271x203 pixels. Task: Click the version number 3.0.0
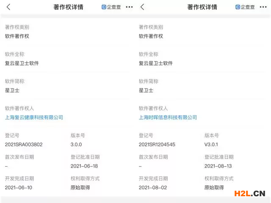pyautogui.click(x=77, y=145)
